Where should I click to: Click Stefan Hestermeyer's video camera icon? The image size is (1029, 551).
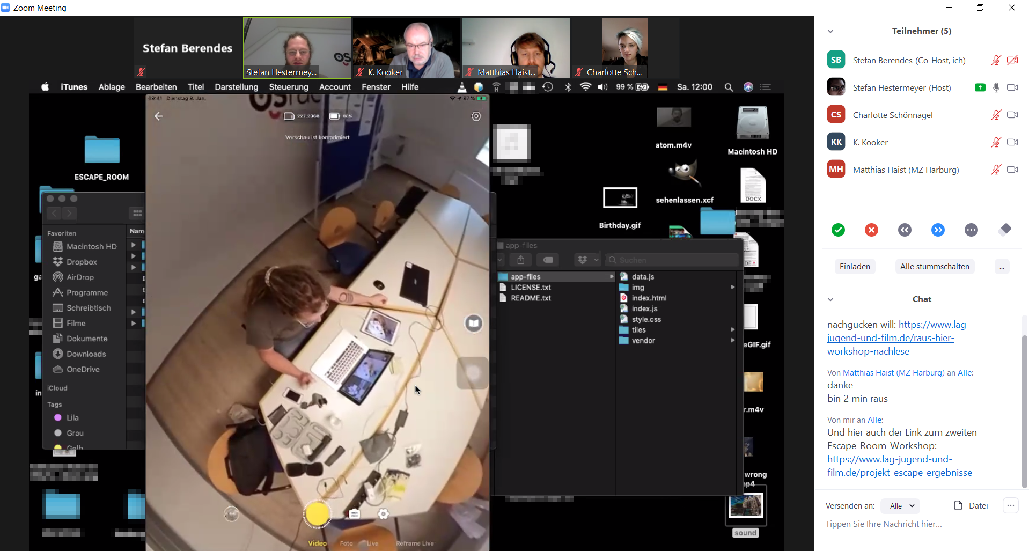tap(1012, 87)
